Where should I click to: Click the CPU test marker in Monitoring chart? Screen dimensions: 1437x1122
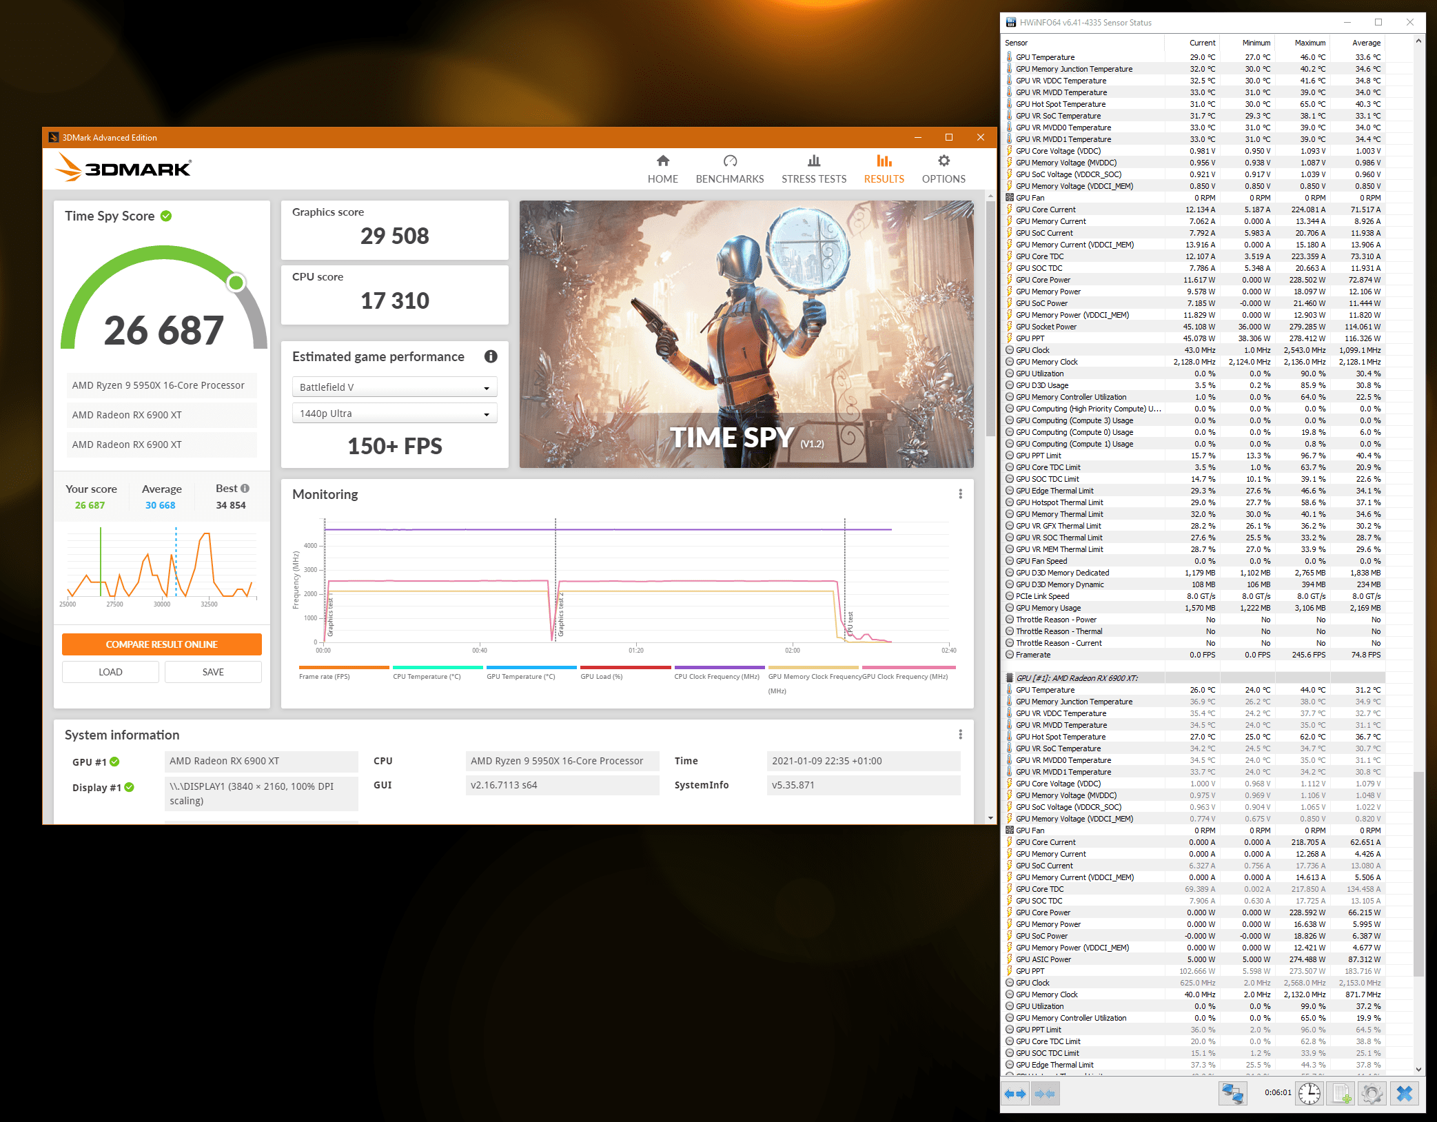850,622
